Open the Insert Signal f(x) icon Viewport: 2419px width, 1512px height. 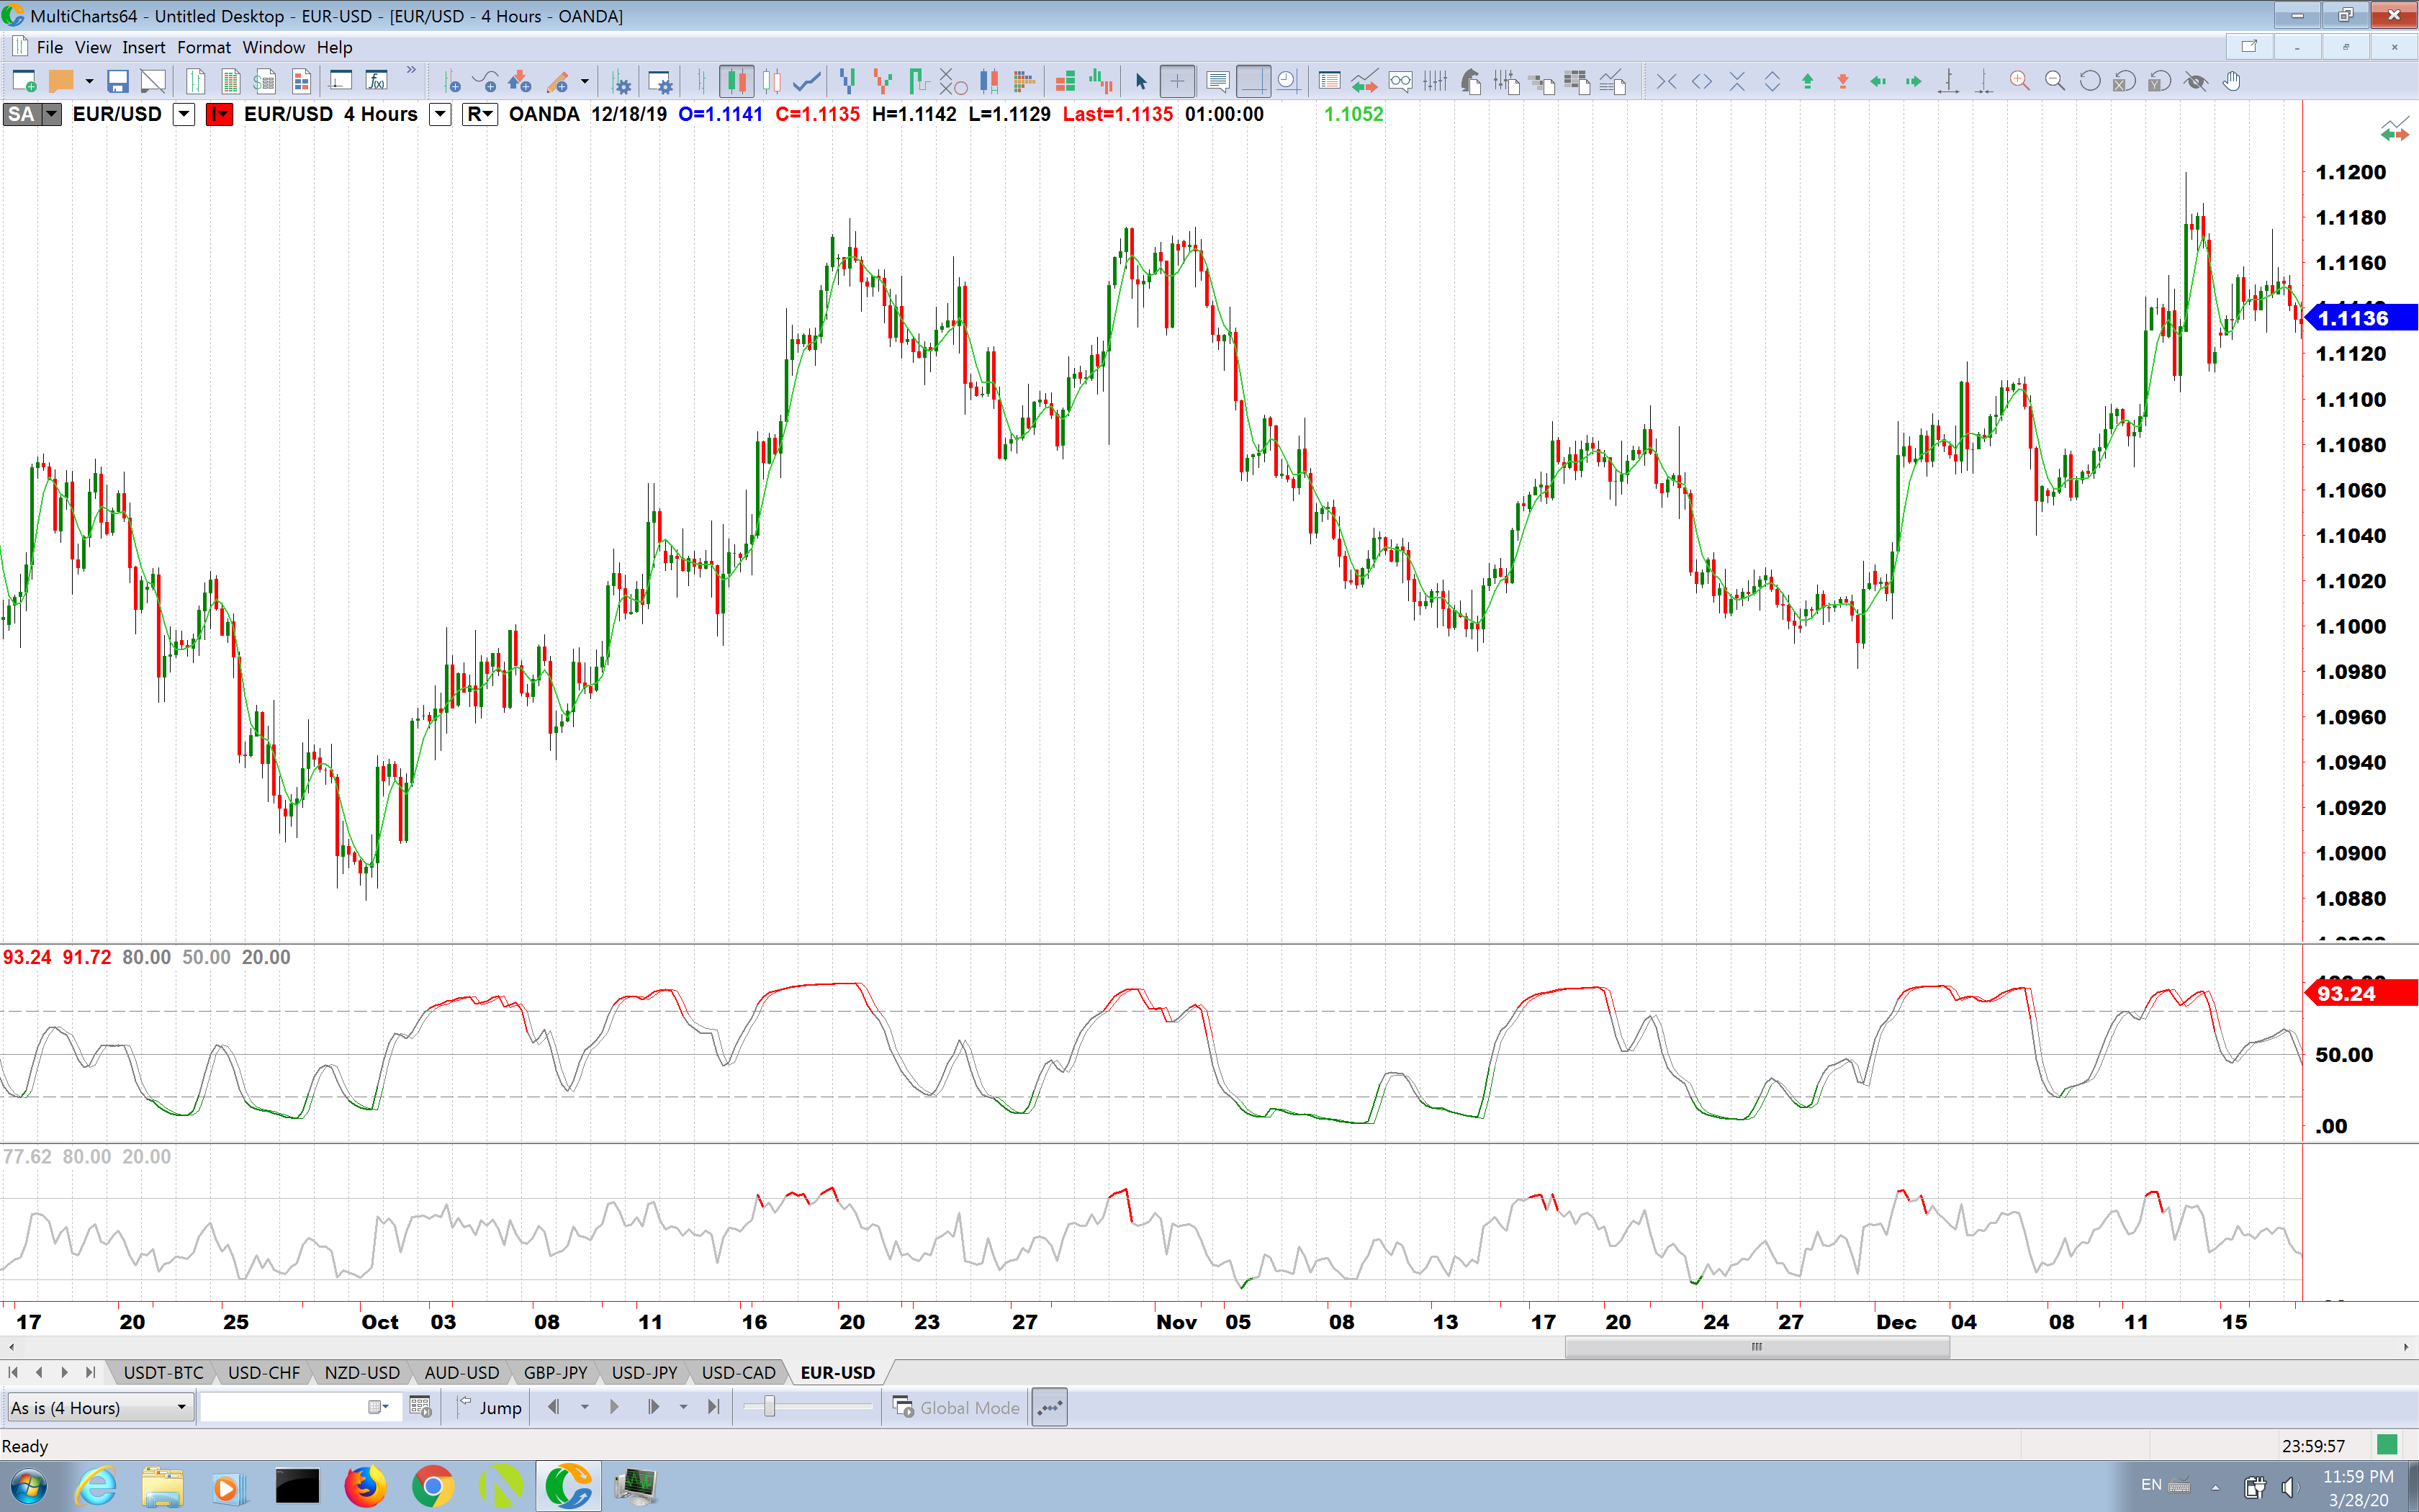pos(377,82)
